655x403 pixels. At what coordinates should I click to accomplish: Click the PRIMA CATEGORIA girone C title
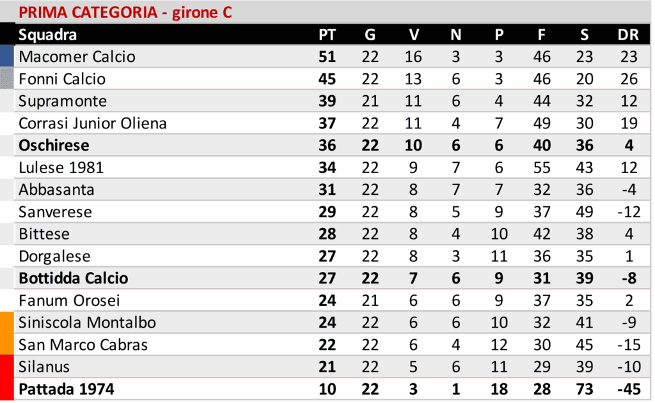pos(125,12)
